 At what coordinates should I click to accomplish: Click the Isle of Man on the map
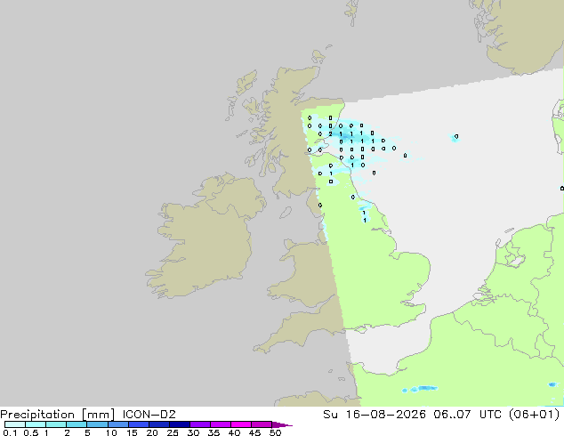click(x=286, y=213)
